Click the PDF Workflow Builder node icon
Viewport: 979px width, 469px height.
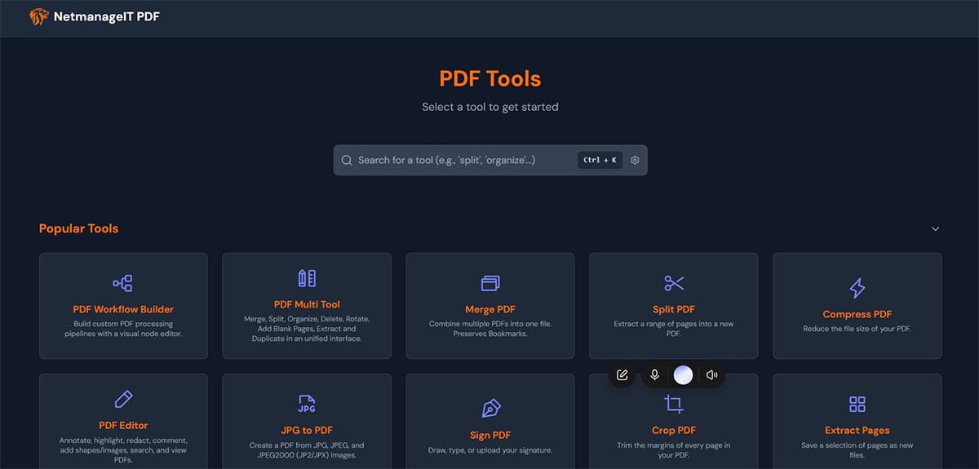[x=123, y=283]
